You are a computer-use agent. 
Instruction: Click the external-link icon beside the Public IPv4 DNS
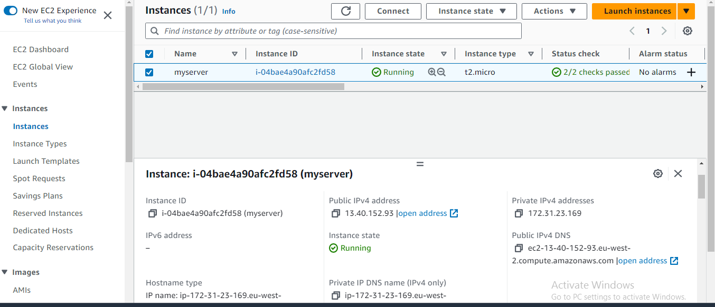(674, 261)
